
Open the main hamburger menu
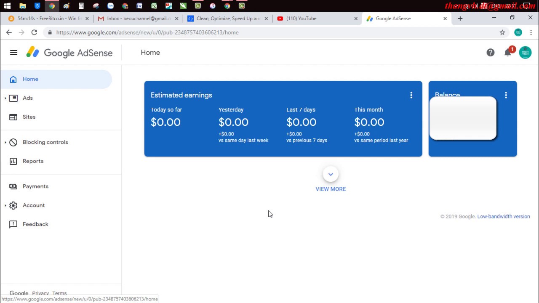pyautogui.click(x=13, y=53)
